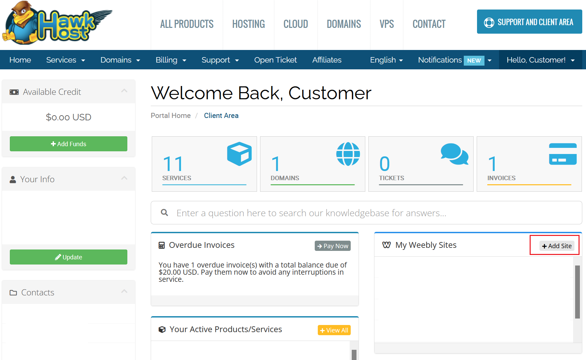This screenshot has height=360, width=586.
Task: Click the Available Credit card icon
Action: [14, 92]
